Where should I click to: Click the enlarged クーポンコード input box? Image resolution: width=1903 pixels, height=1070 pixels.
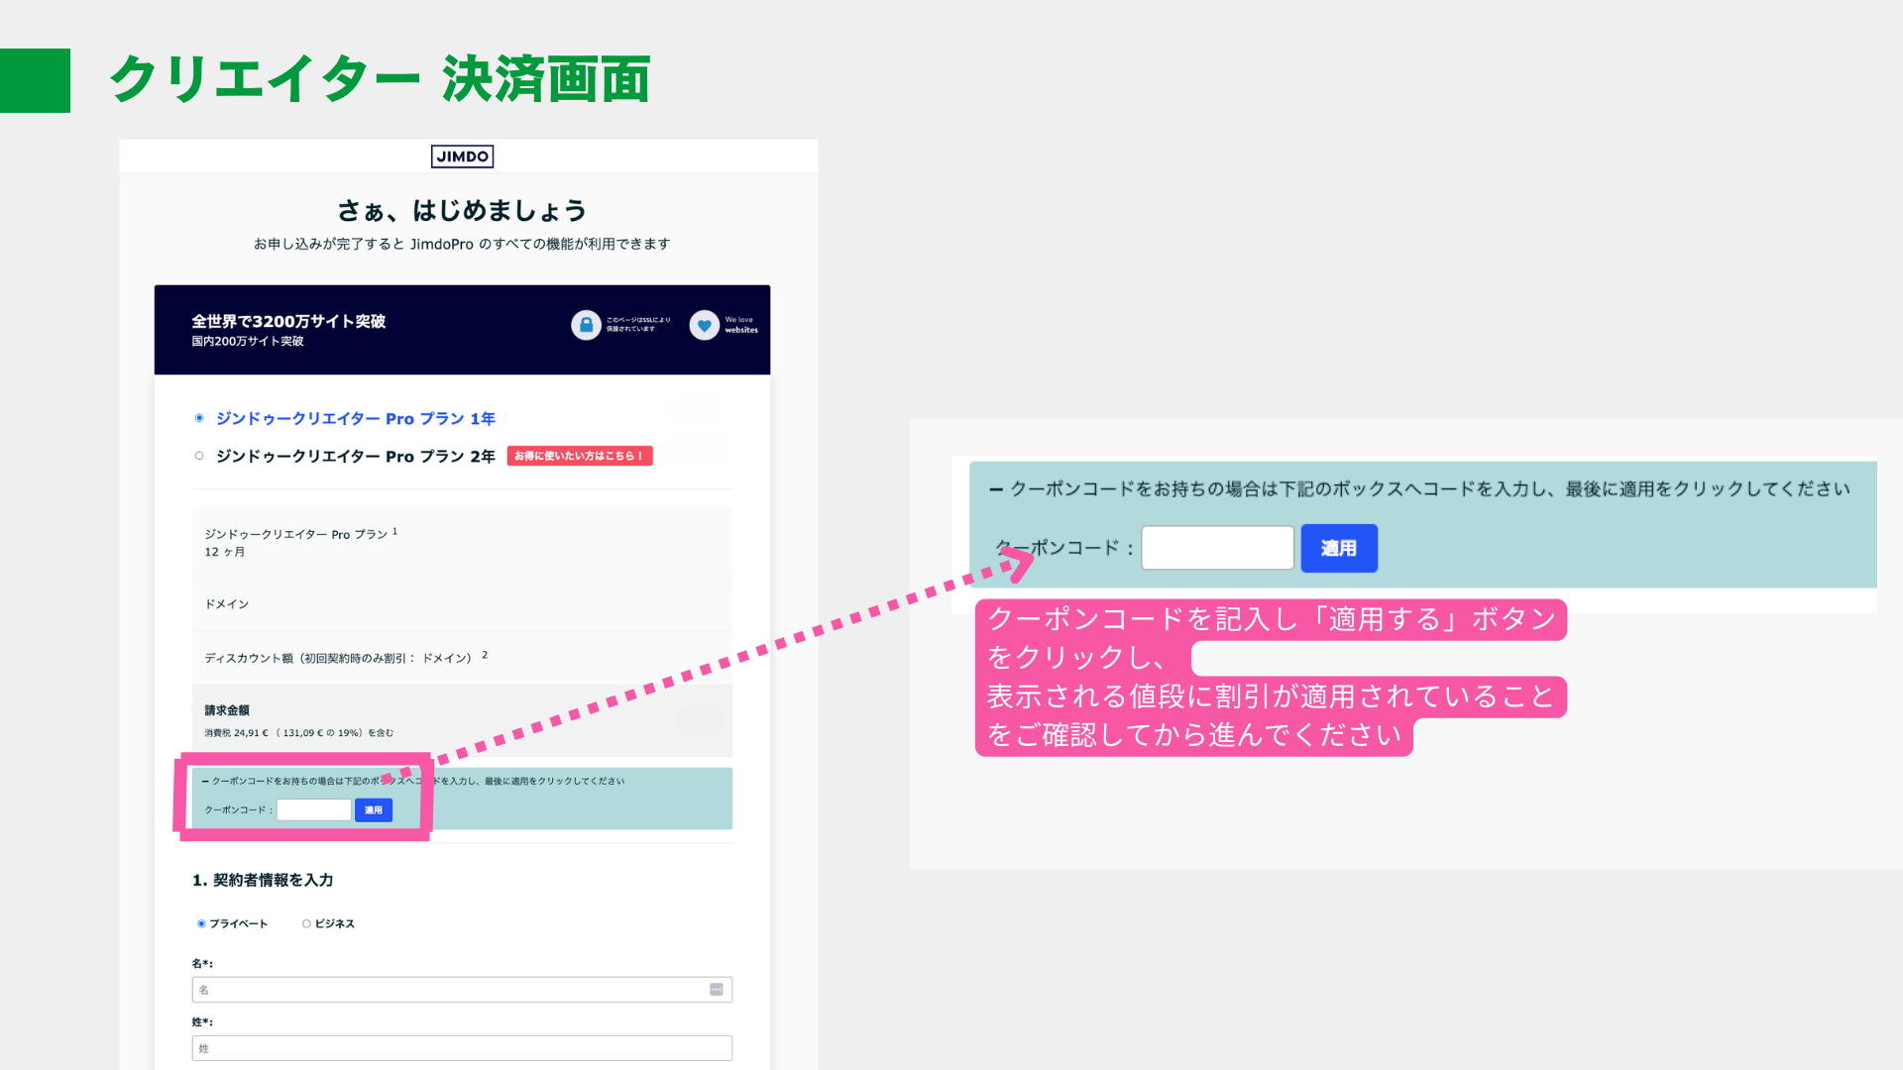(x=1217, y=548)
